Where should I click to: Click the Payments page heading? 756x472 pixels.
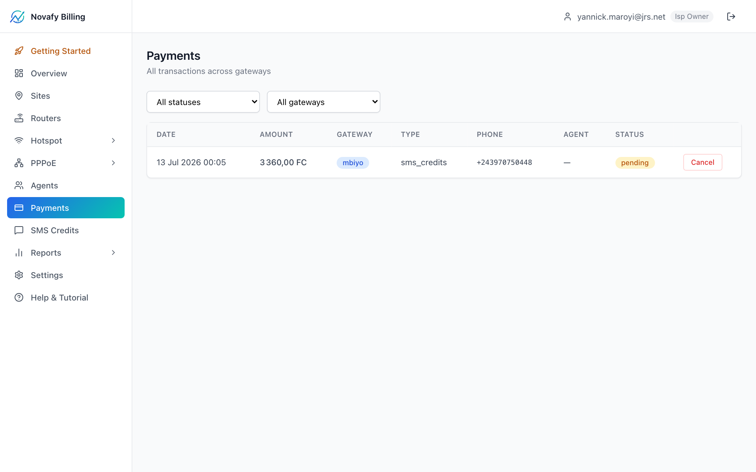(173, 56)
